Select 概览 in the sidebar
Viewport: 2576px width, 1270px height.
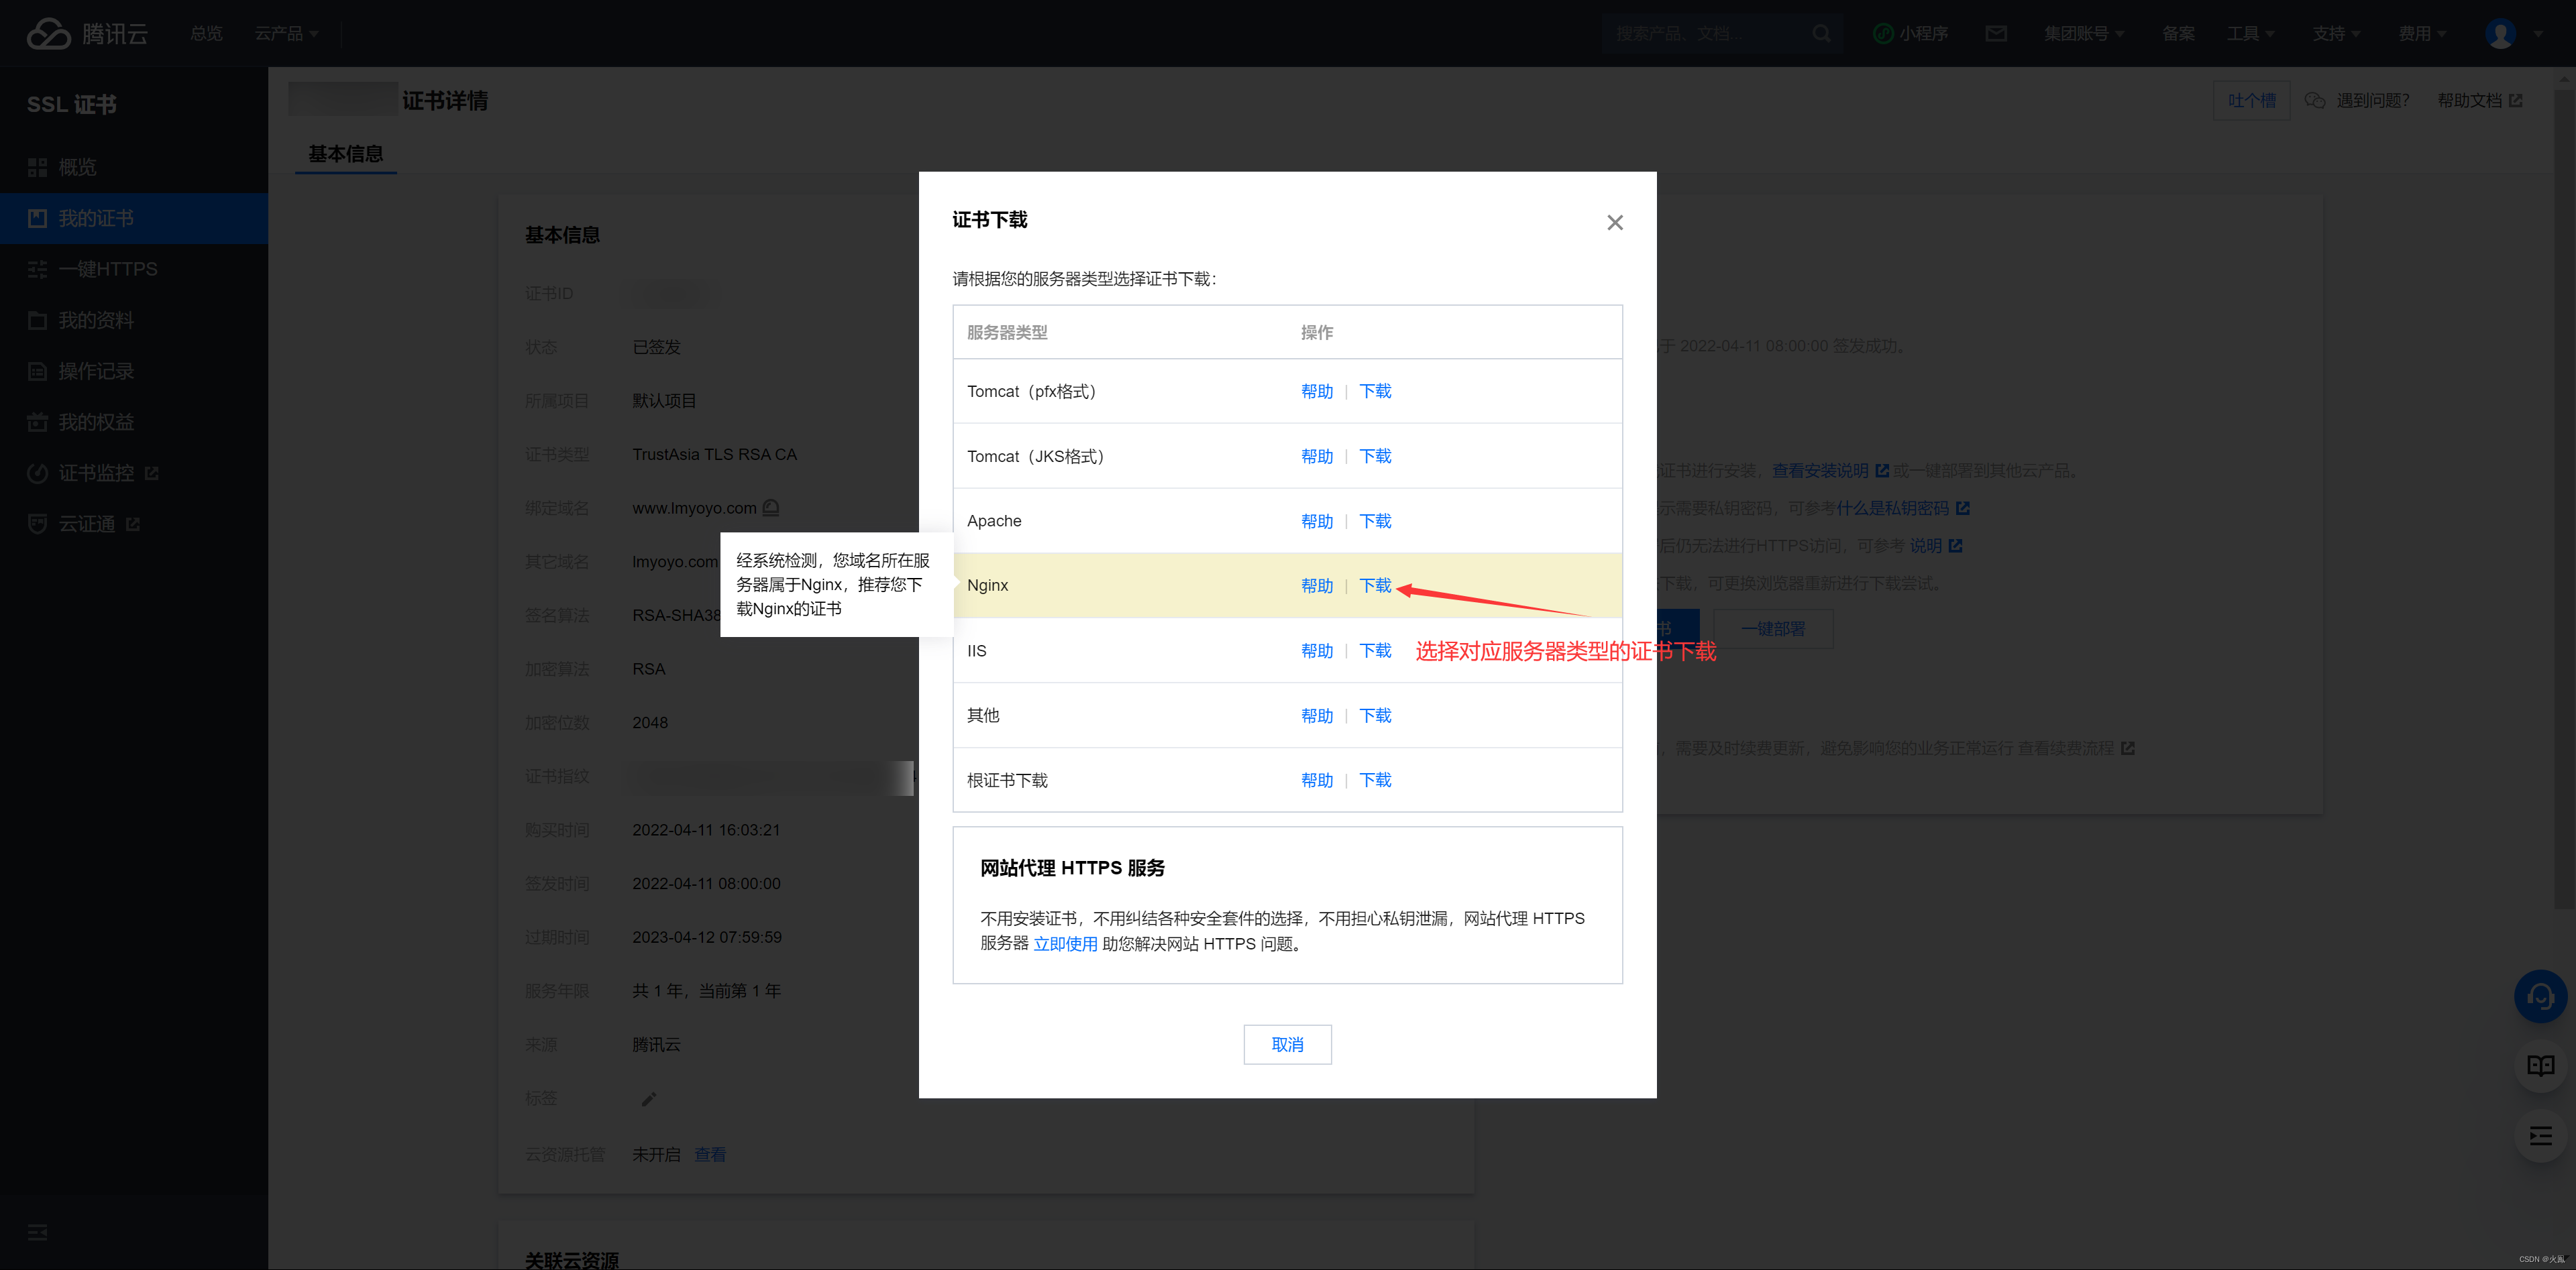pos(134,167)
